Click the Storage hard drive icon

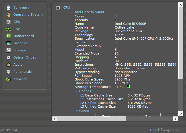(9, 51)
